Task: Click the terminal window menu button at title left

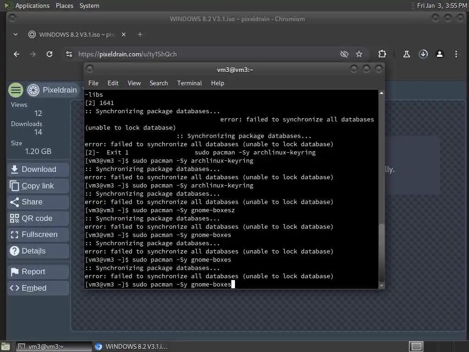Action: [90, 69]
